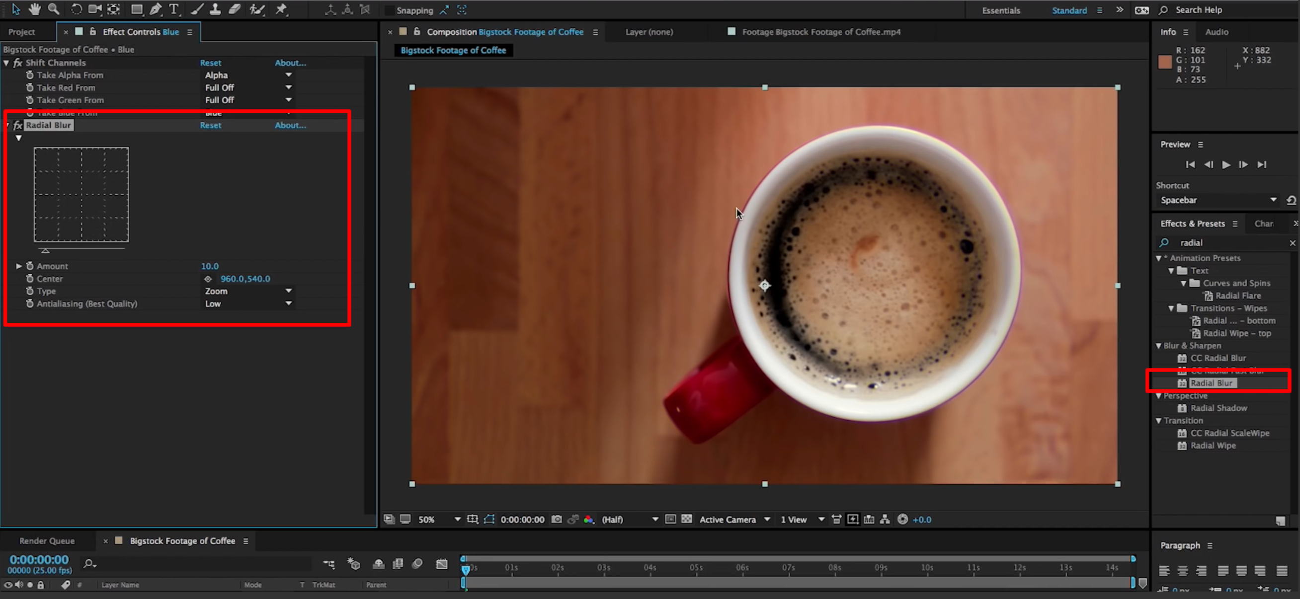This screenshot has width=1300, height=599.
Task: Select the Puppet Pin tool
Action: 281,9
